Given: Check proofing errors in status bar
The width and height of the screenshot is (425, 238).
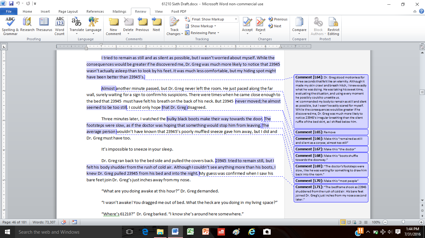Looking at the screenshot, I should [x=63, y=222].
